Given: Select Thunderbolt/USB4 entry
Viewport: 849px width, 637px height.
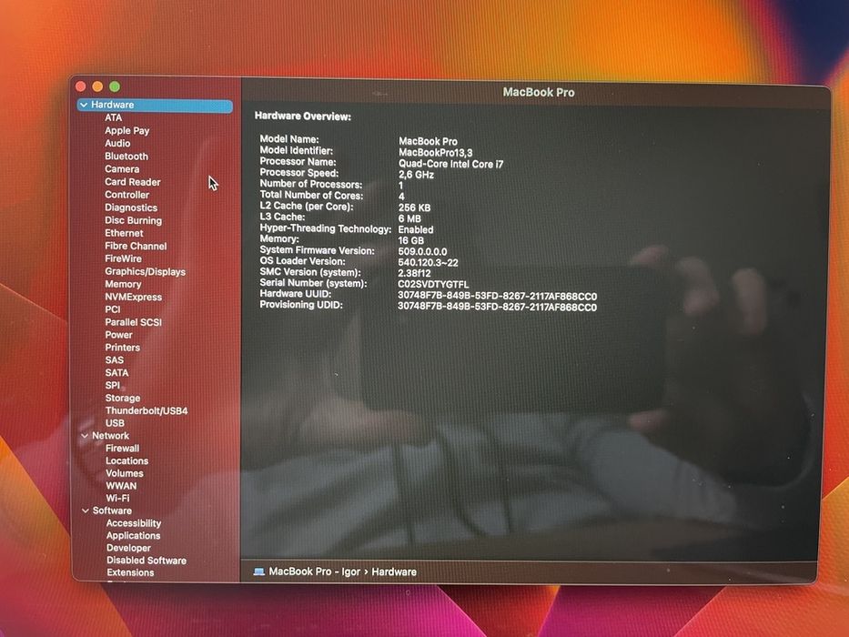Looking at the screenshot, I should coord(147,410).
